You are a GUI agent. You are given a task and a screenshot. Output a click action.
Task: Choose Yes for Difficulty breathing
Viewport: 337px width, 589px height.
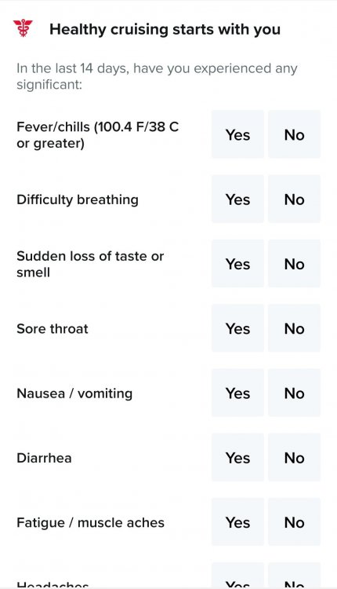click(237, 199)
